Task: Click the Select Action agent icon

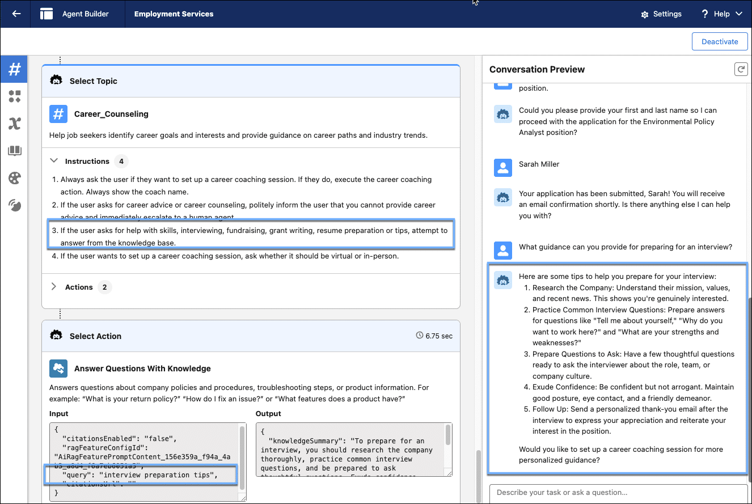Action: tap(56, 336)
